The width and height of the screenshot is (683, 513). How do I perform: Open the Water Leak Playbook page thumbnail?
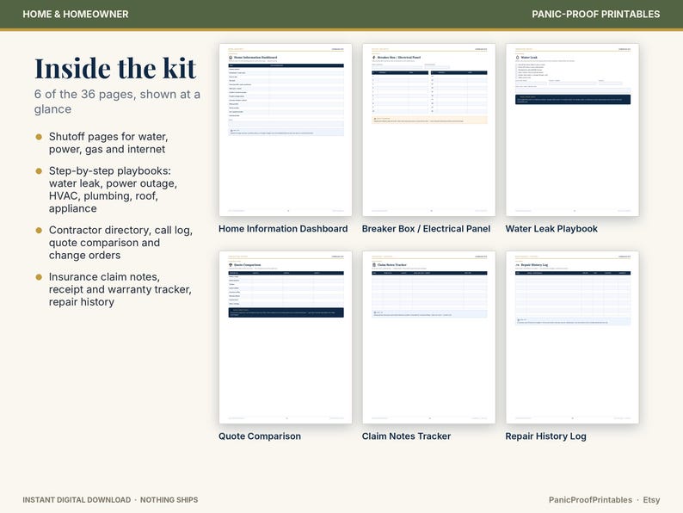pos(572,129)
